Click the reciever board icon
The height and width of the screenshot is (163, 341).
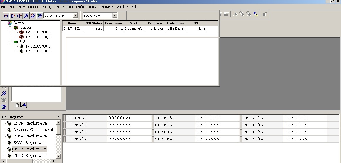coord(16,28)
